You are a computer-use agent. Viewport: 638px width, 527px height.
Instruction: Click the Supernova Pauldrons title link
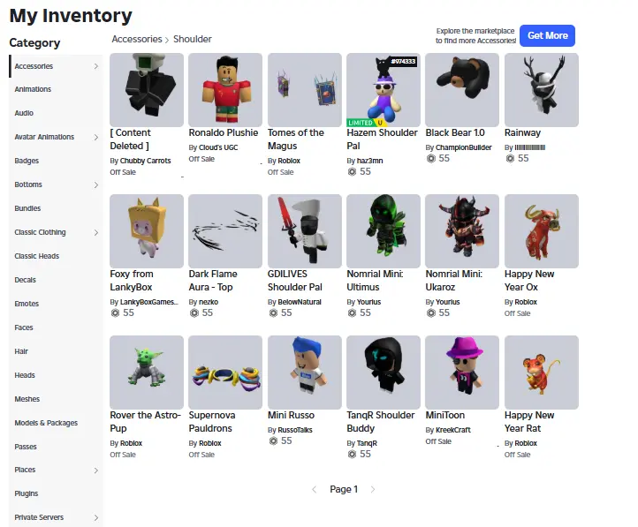tap(212, 422)
